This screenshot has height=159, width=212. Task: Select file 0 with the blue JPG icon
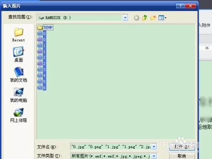[42, 33]
